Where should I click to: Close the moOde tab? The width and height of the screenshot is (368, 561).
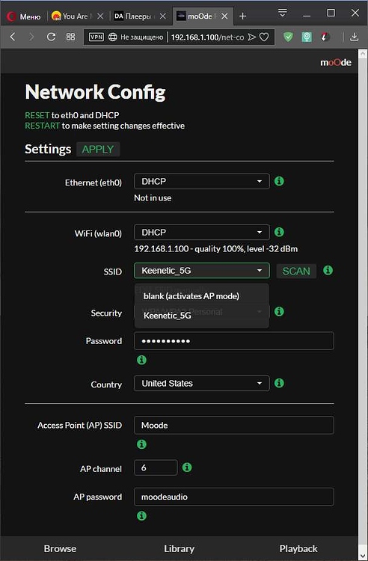click(x=225, y=16)
